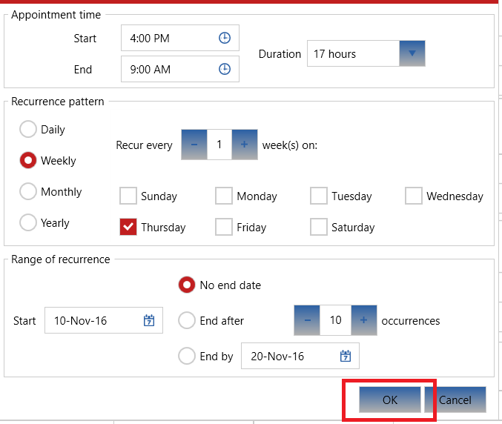Viewport: 502px width, 424px height.
Task: Decrease the recur every weeks value
Action: 194,145
